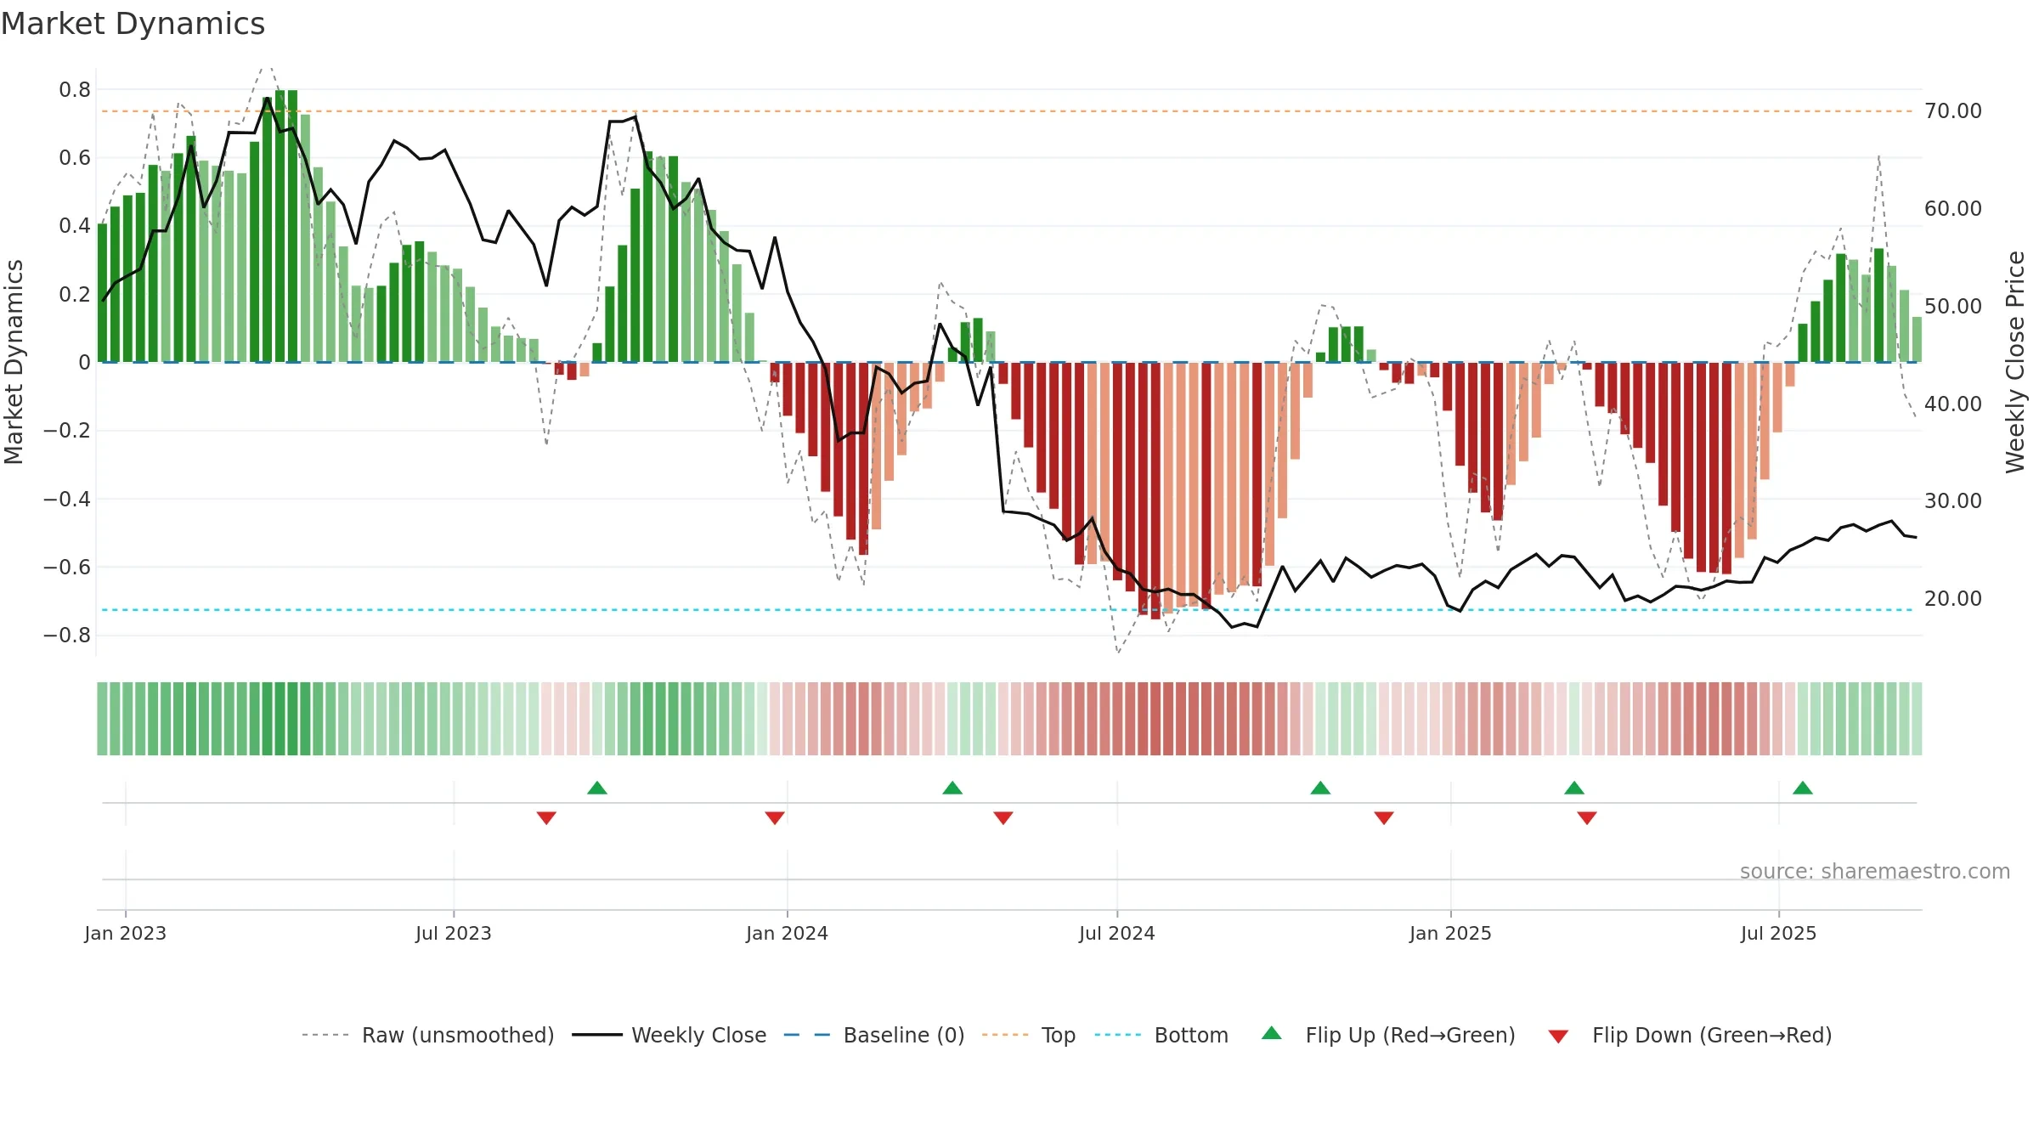Viewport: 2039px width, 1147px height.
Task: Click the red flip-down triangle after Mar 2025
Action: [x=1587, y=817]
